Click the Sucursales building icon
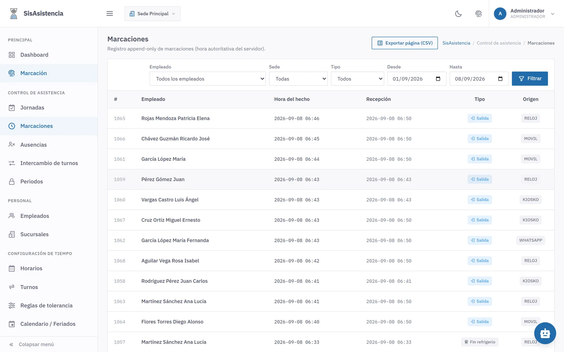 click(12, 234)
